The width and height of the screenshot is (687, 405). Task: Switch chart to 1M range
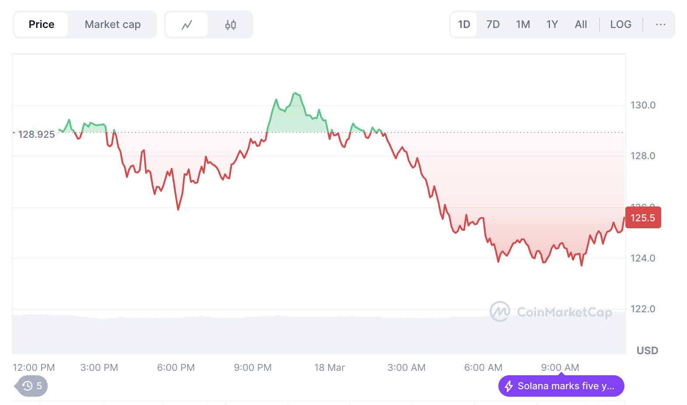pyautogui.click(x=522, y=24)
